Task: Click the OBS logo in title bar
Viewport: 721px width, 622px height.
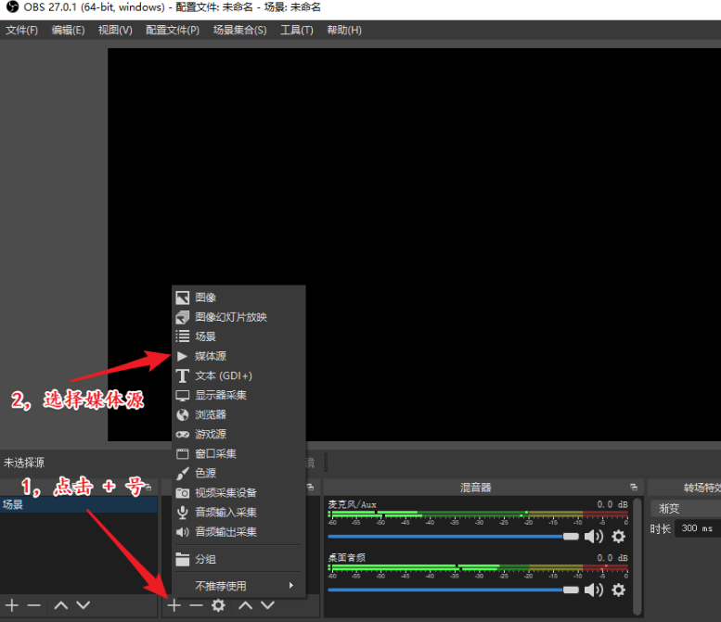Action: 12,7
